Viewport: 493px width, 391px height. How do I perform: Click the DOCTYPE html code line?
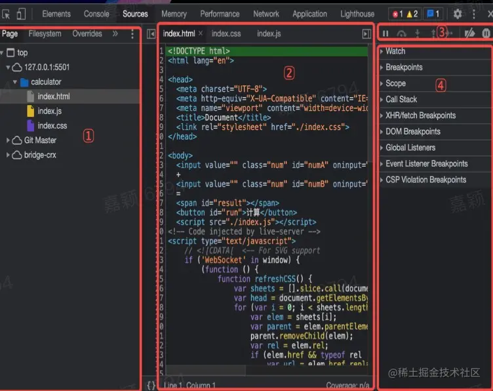click(x=267, y=51)
